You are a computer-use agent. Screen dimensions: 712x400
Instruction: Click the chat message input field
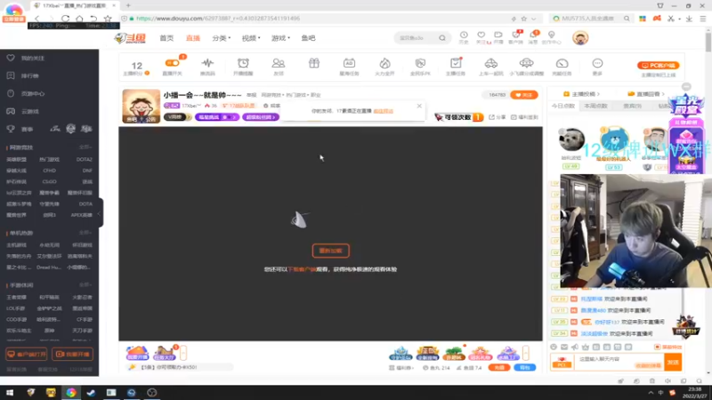[619, 362]
